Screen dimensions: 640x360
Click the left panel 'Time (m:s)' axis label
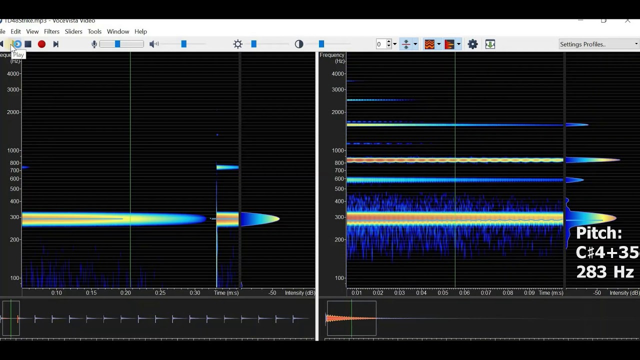(226, 293)
